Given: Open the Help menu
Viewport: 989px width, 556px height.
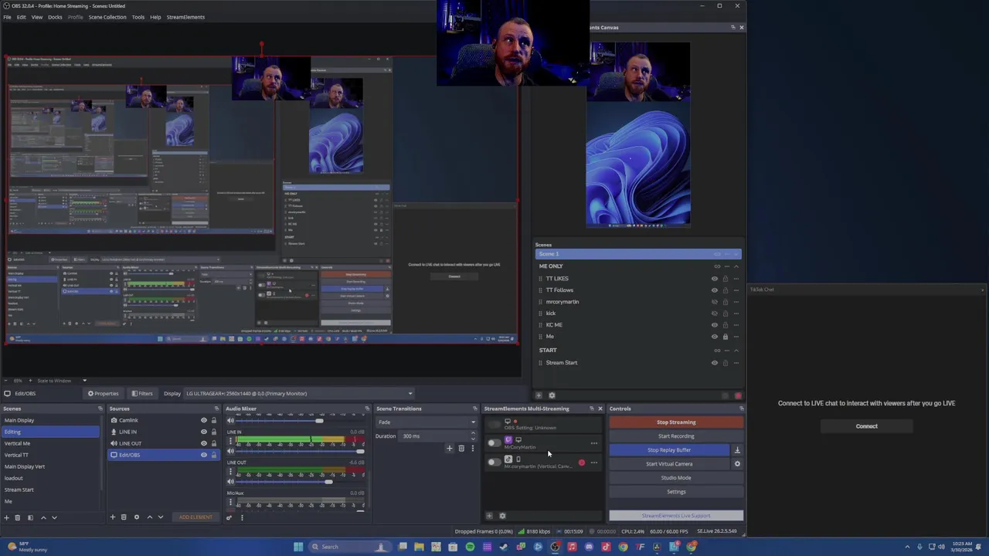Looking at the screenshot, I should pyautogui.click(x=155, y=17).
